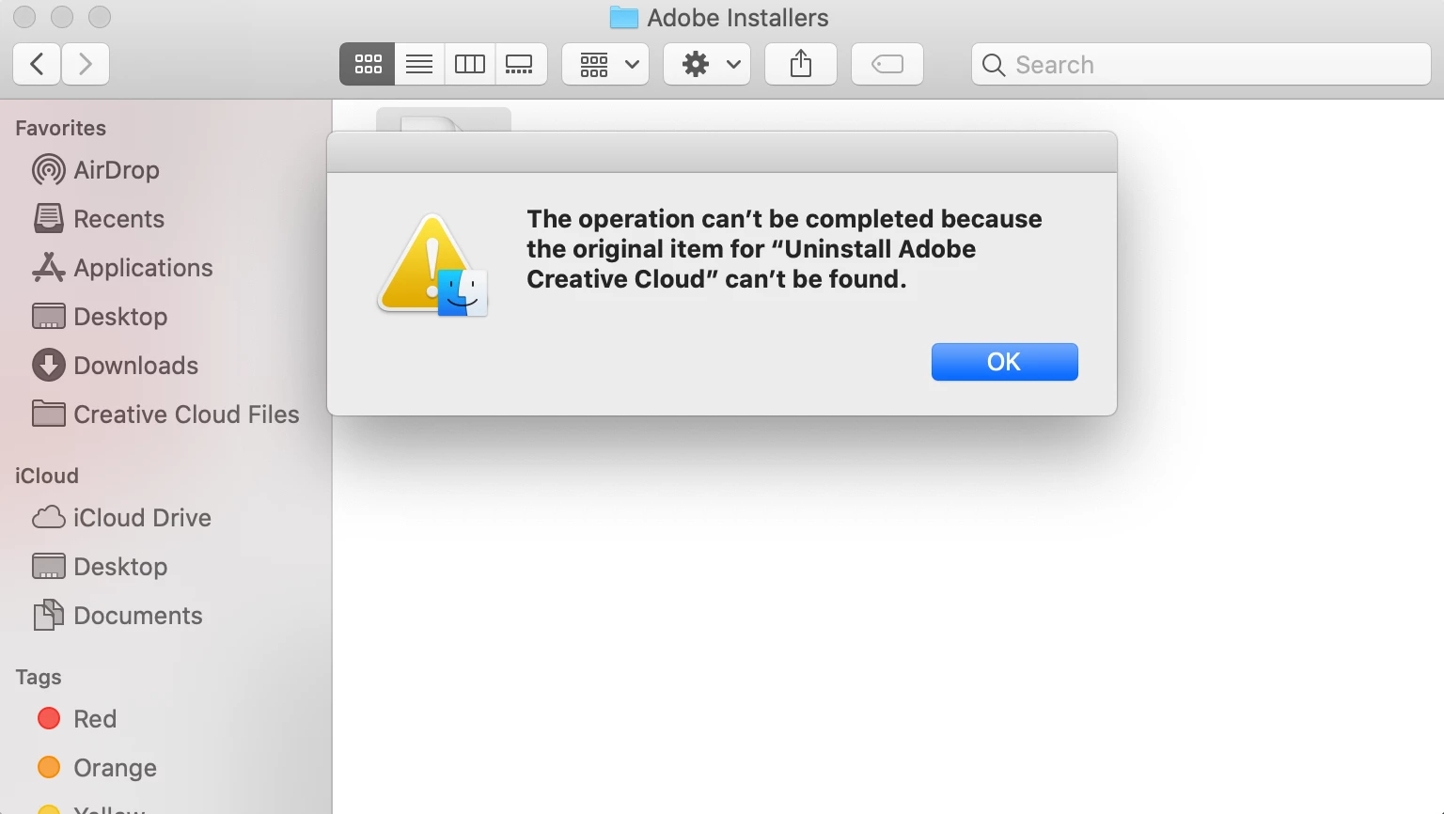Click the Favorites section header
The image size is (1444, 814).
[61, 128]
